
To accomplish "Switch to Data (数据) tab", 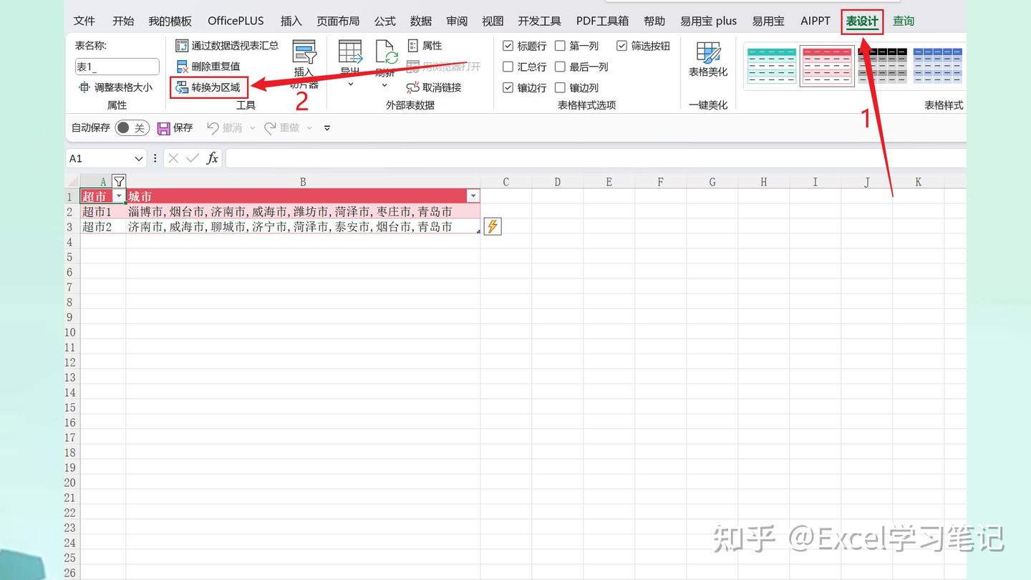I will coord(421,21).
